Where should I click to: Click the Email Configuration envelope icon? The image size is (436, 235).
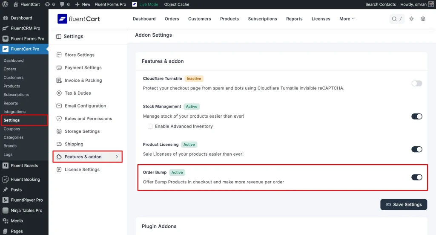click(59, 106)
